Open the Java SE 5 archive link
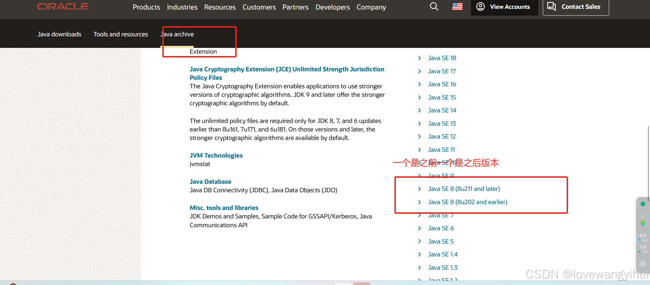 (x=441, y=242)
